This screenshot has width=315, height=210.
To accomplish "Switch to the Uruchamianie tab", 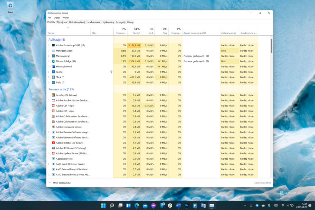I will pos(94,22).
